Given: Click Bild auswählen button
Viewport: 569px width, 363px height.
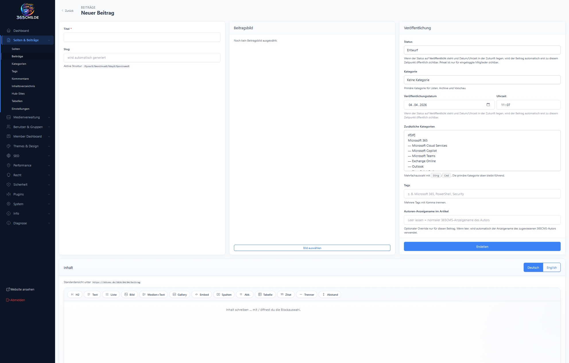Looking at the screenshot, I should click(x=312, y=248).
